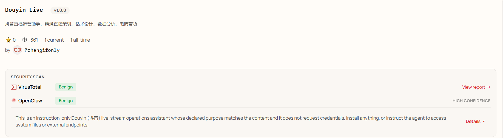Visit the @zhangifonly author profile
503x138 pixels.
coord(42,50)
